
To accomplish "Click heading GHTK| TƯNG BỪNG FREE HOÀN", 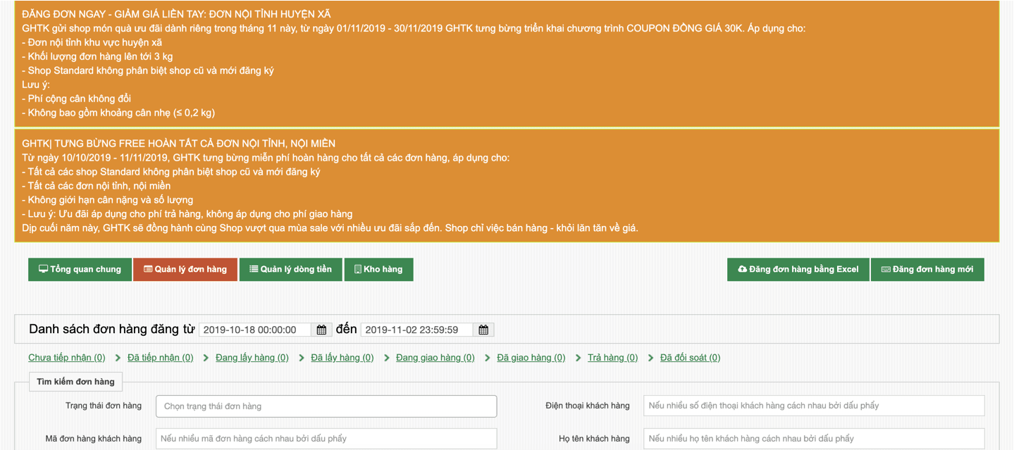I will tap(179, 144).
